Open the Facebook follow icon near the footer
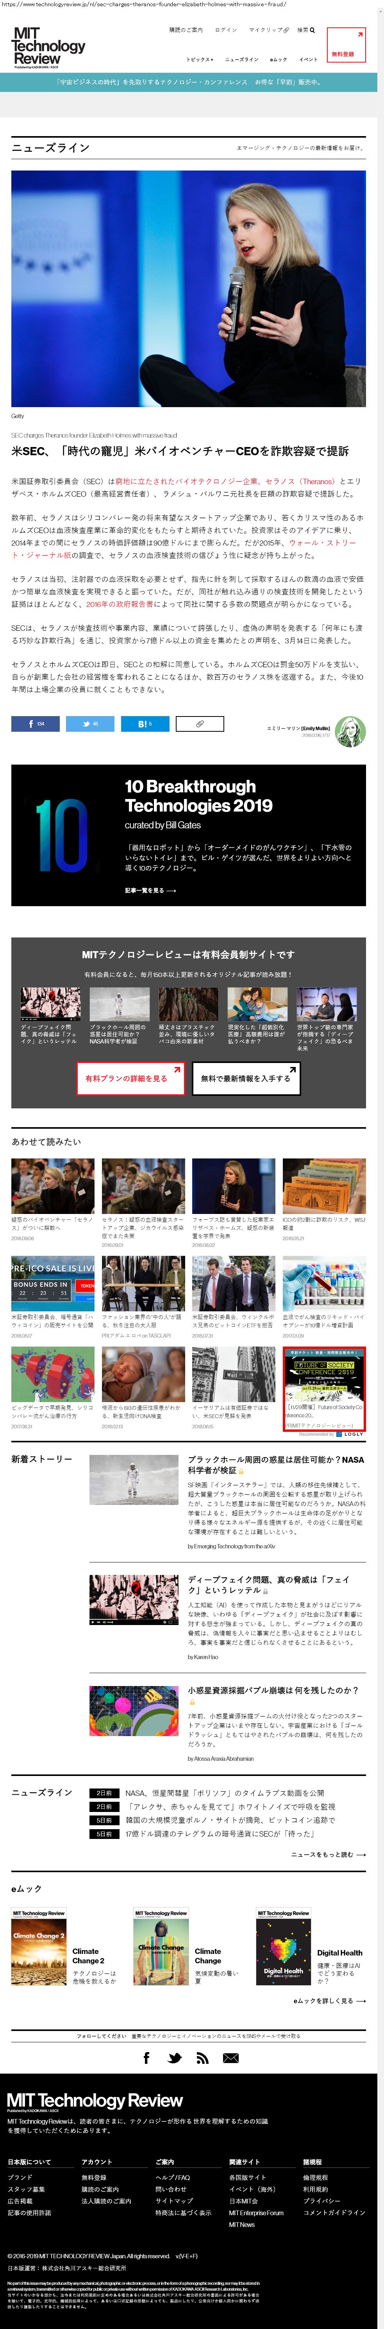Image resolution: width=384 pixels, height=2329 pixels. [146, 2058]
